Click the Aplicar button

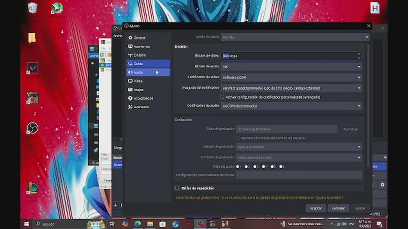pos(360,208)
